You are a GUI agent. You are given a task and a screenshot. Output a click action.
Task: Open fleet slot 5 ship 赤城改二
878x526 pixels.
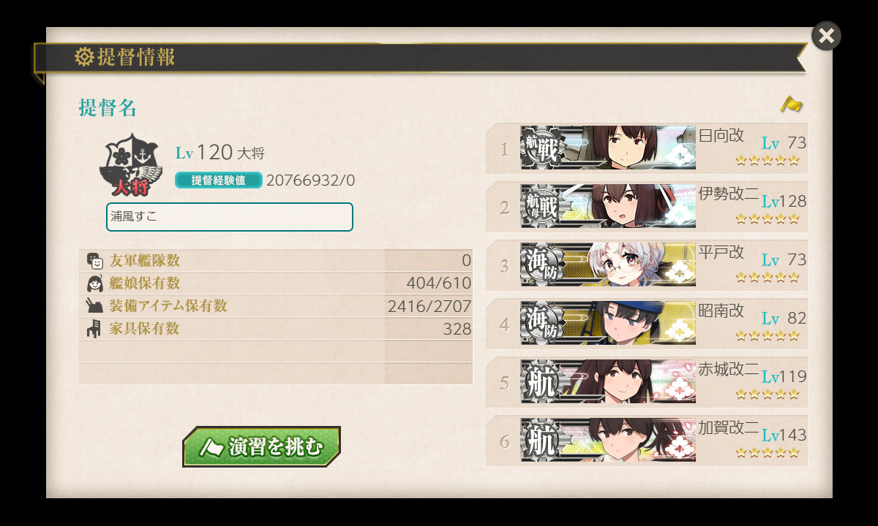647,382
